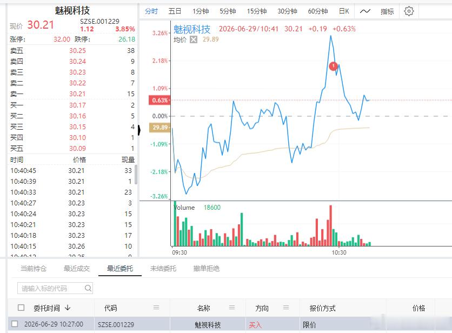The height and width of the screenshot is (333, 452).
Task: Click search magnifier in code input
Action: 88,288
